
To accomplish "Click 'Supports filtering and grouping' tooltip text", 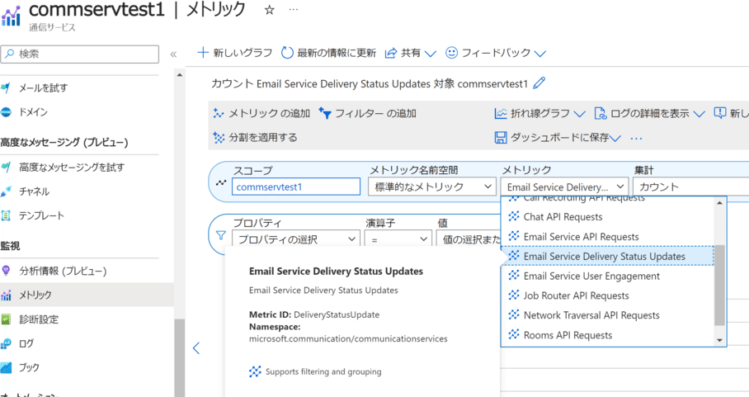I will (x=323, y=371).
